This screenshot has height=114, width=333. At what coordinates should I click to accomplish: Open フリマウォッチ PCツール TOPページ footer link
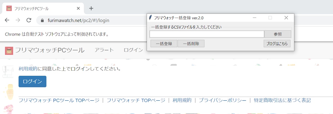coord(59,100)
